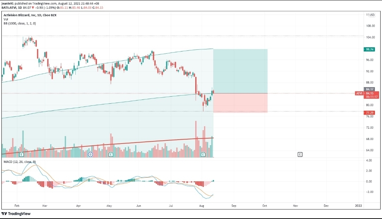Click the 4.00 MACD axis value

point(369,160)
